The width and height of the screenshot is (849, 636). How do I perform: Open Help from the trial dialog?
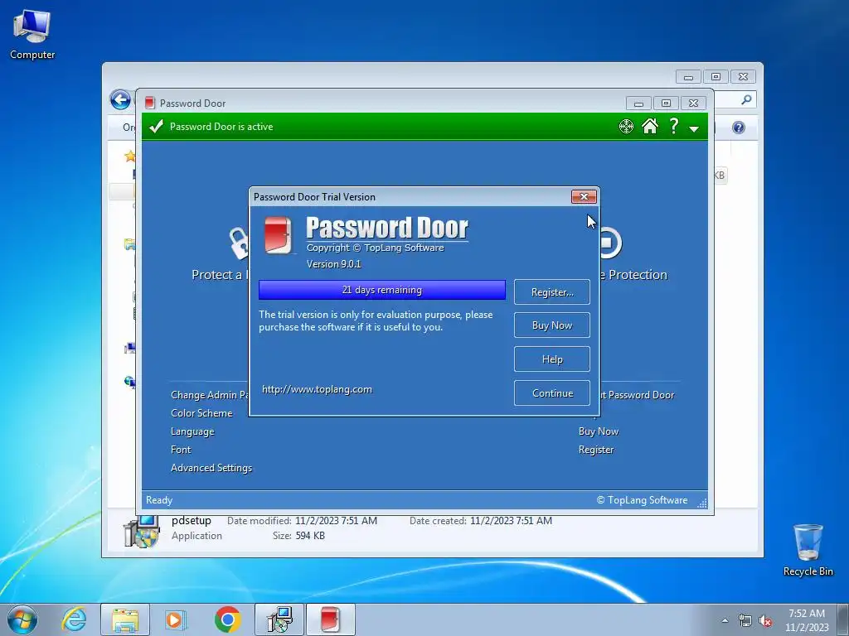(551, 359)
